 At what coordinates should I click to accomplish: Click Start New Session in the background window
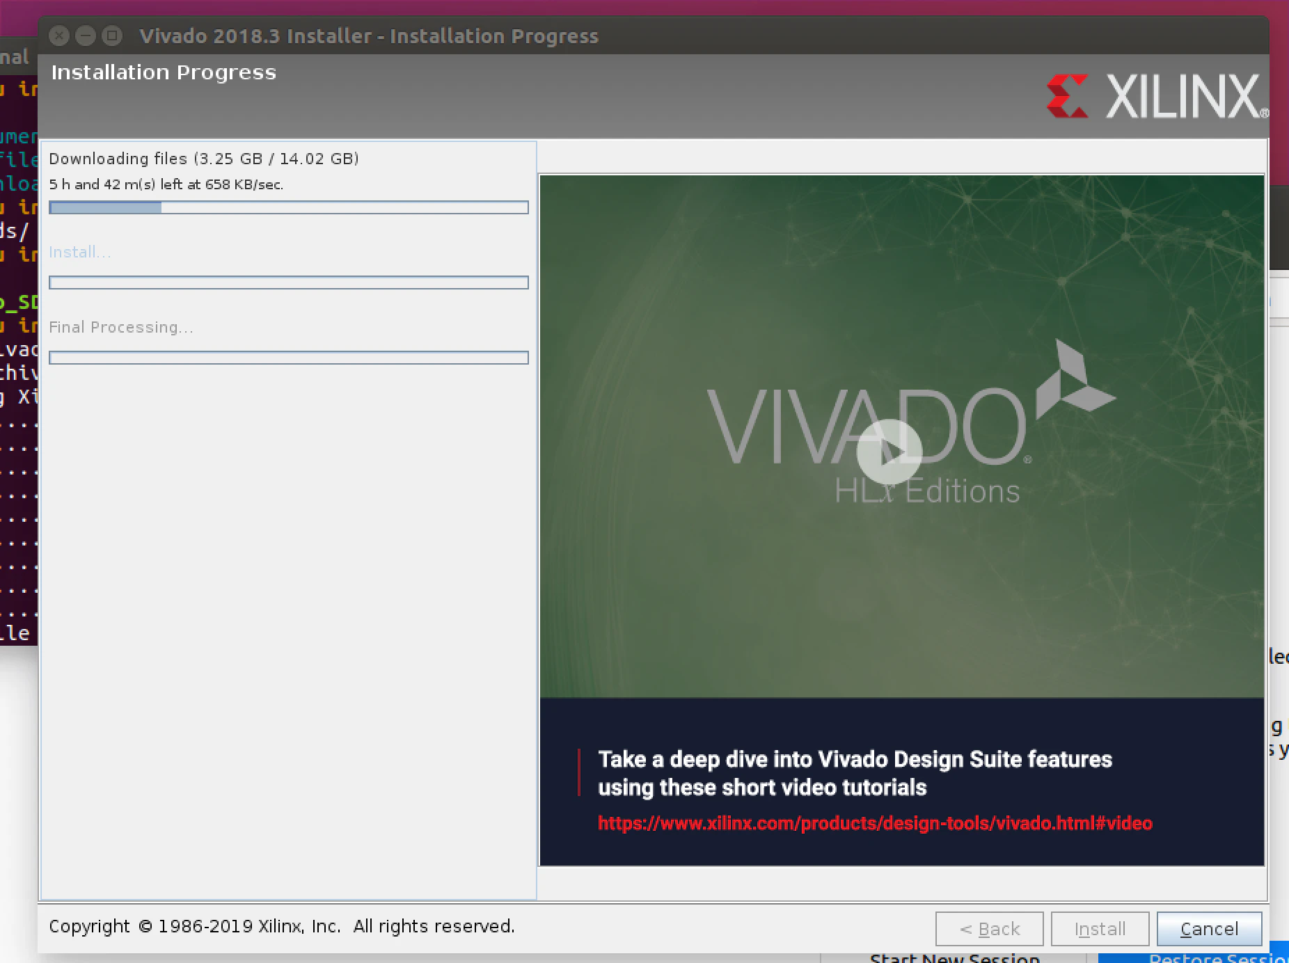tap(954, 957)
